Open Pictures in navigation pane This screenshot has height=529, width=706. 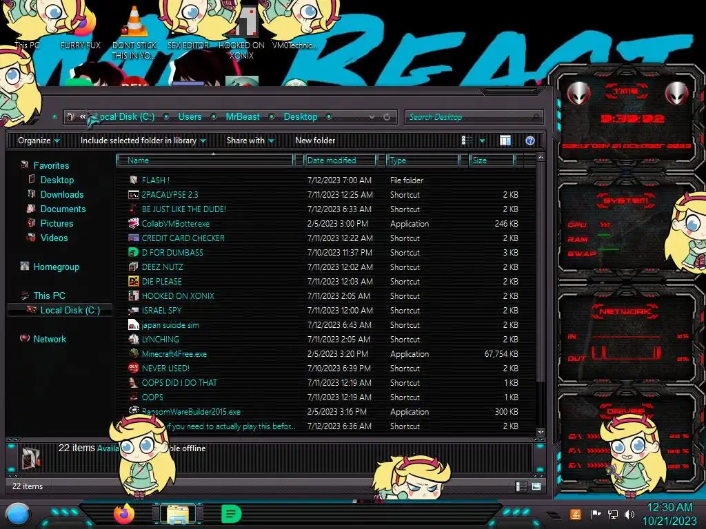pos(57,223)
